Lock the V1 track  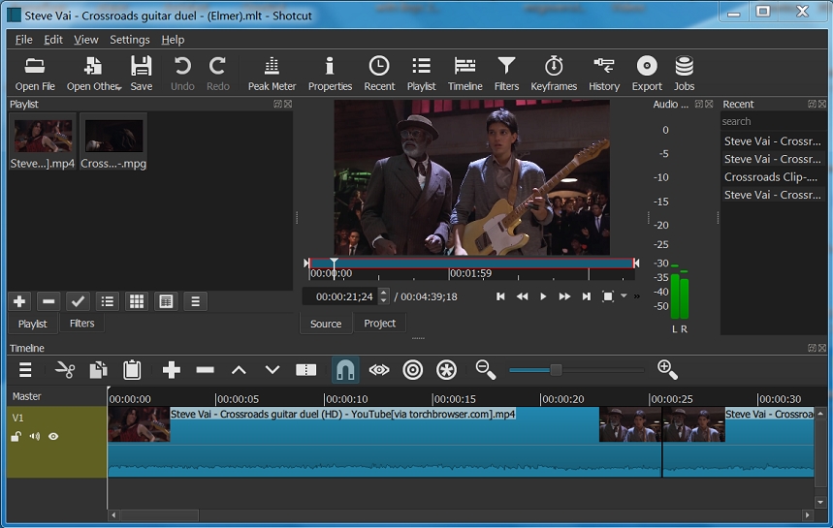coord(16,437)
